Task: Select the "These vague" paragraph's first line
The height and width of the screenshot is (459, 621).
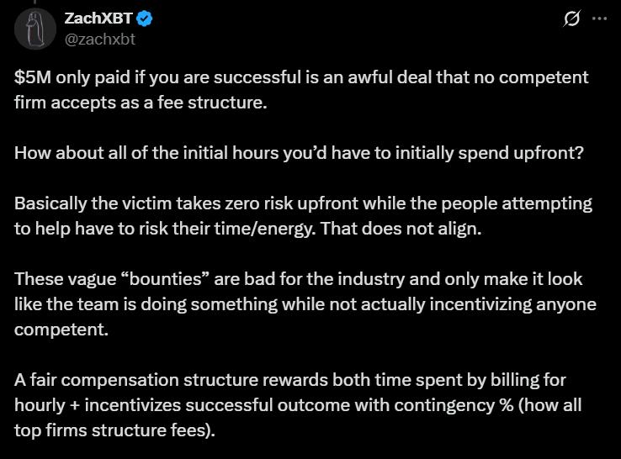Action: click(298, 279)
